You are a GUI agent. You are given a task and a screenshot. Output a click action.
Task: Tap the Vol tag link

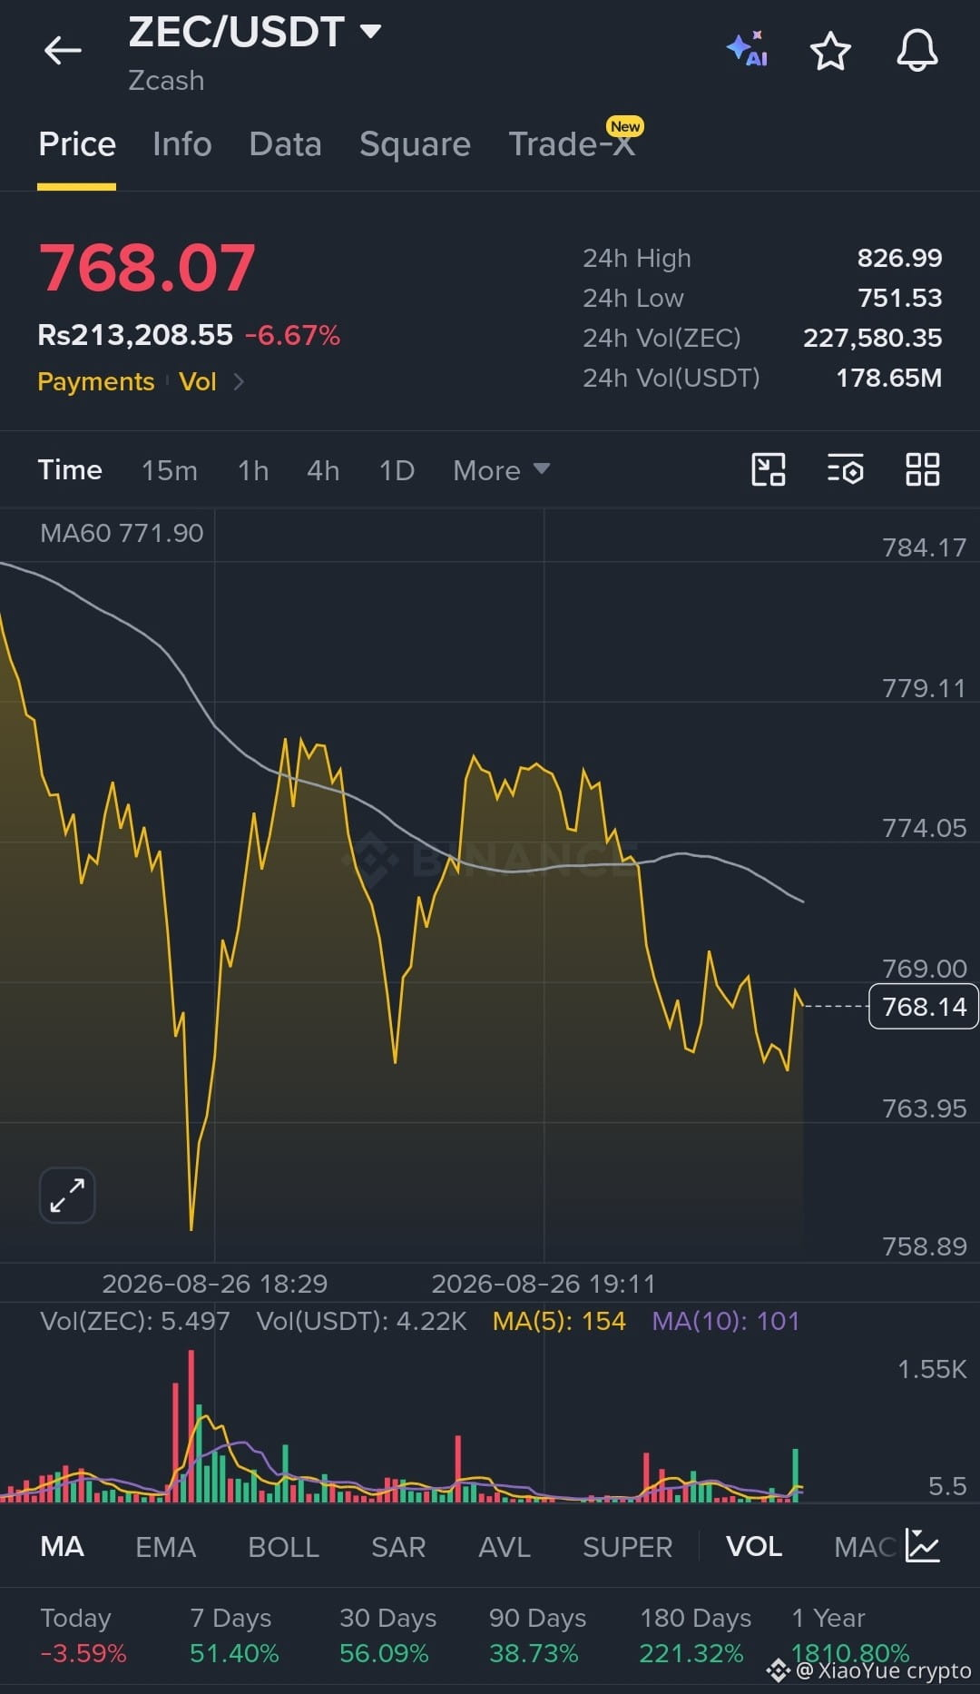point(198,381)
